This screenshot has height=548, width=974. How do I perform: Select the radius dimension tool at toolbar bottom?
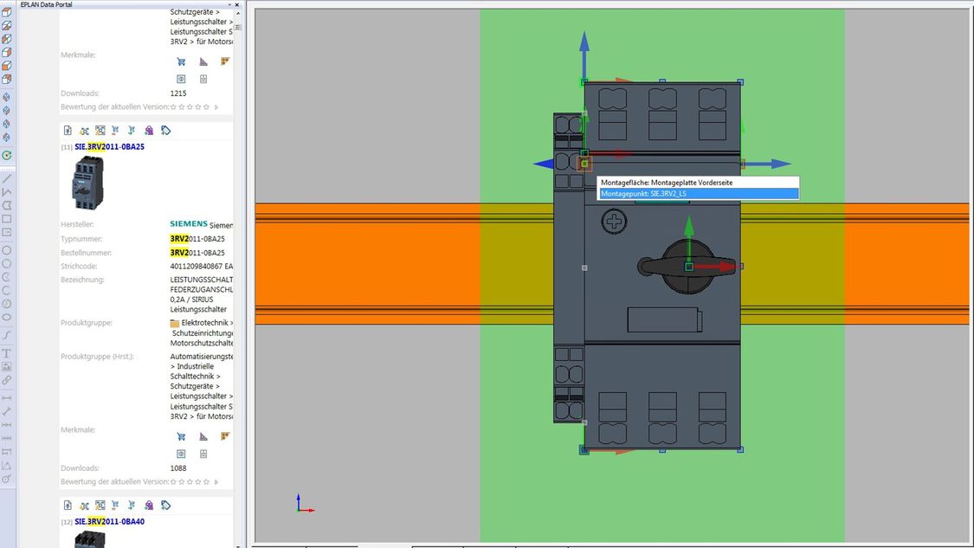click(7, 479)
